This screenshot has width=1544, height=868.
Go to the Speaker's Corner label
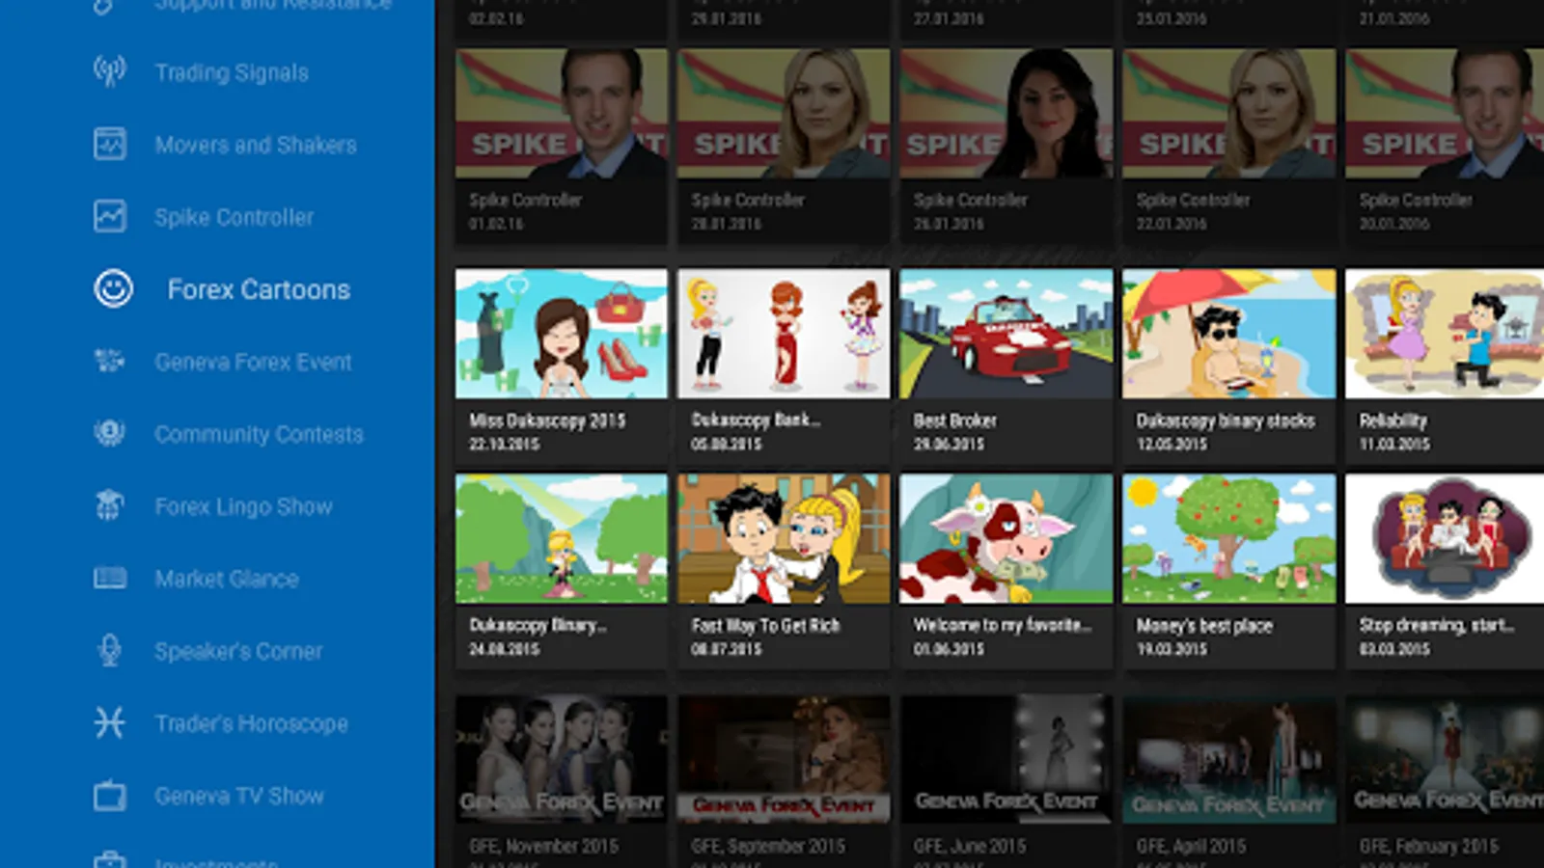(239, 651)
